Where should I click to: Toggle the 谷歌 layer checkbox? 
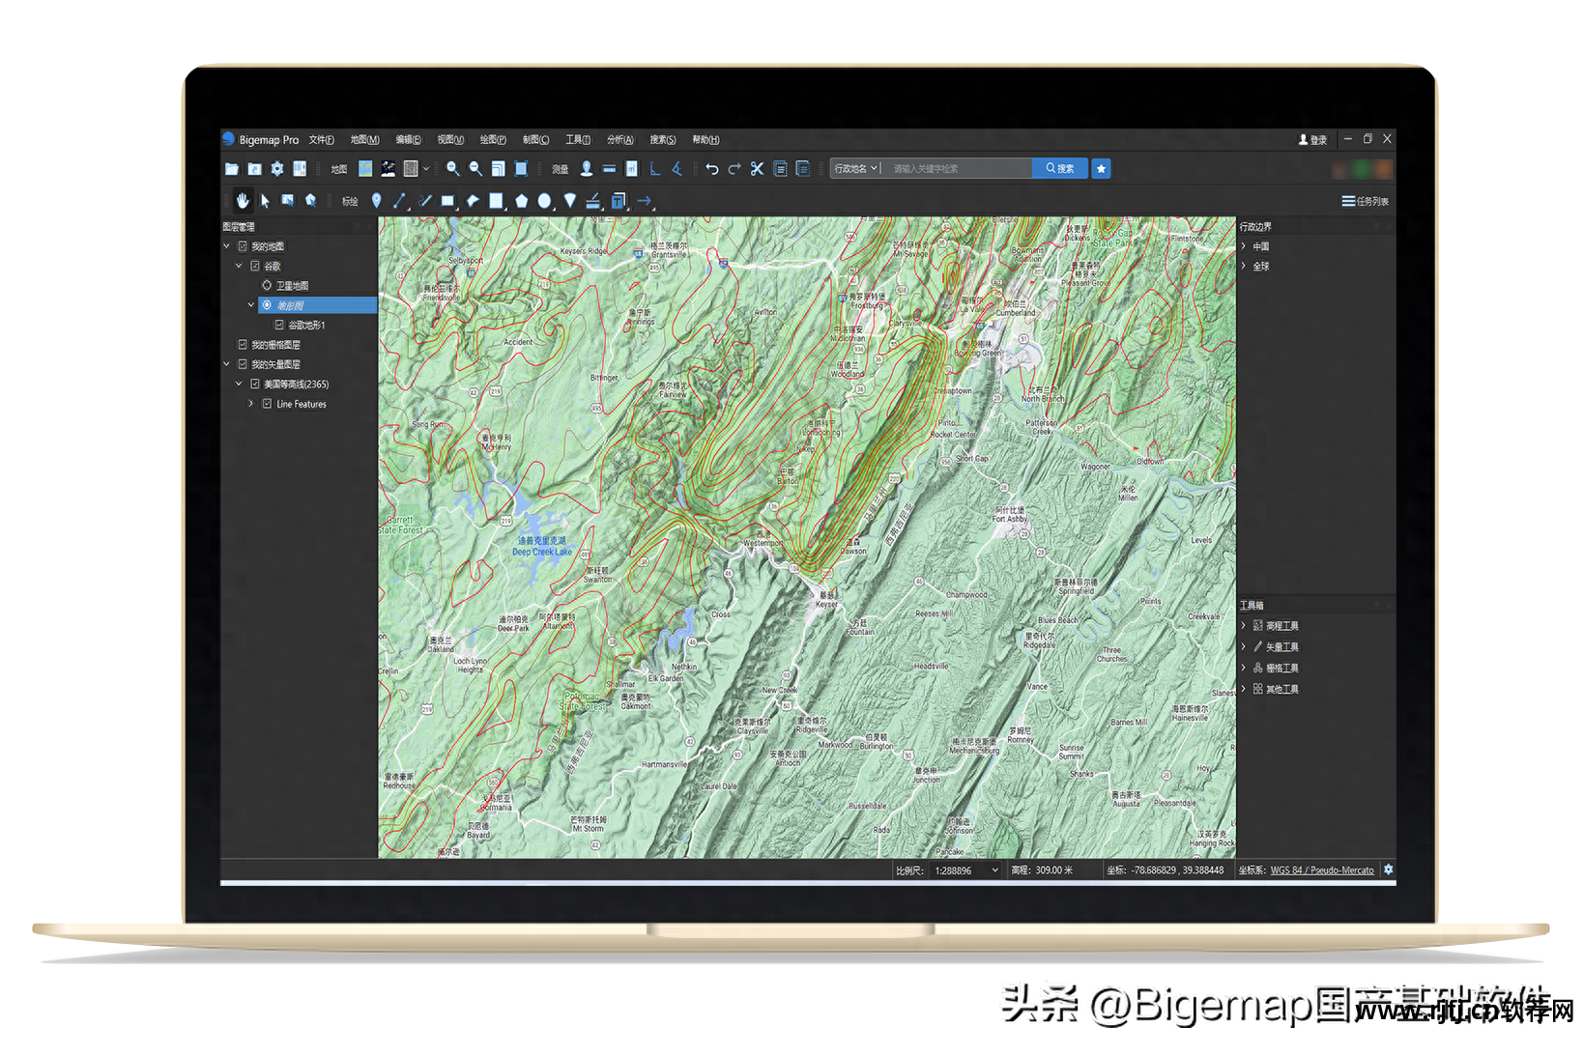pyautogui.click(x=255, y=266)
